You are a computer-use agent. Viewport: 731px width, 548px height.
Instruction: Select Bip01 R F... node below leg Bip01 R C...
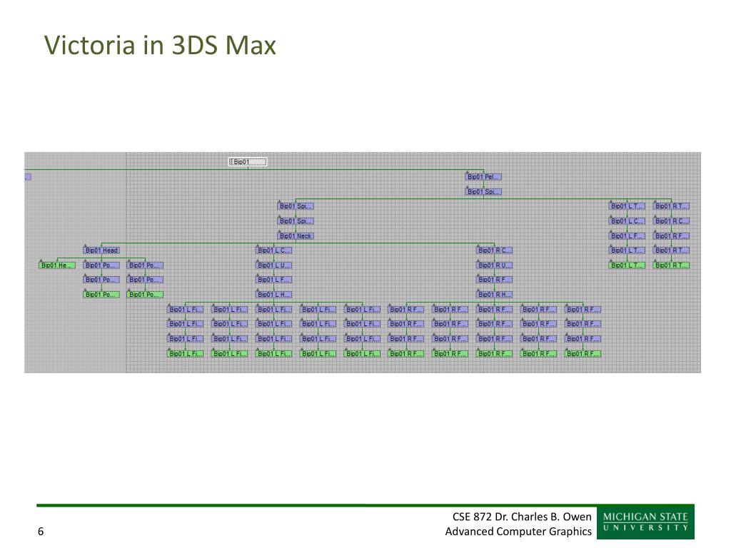tap(671, 236)
